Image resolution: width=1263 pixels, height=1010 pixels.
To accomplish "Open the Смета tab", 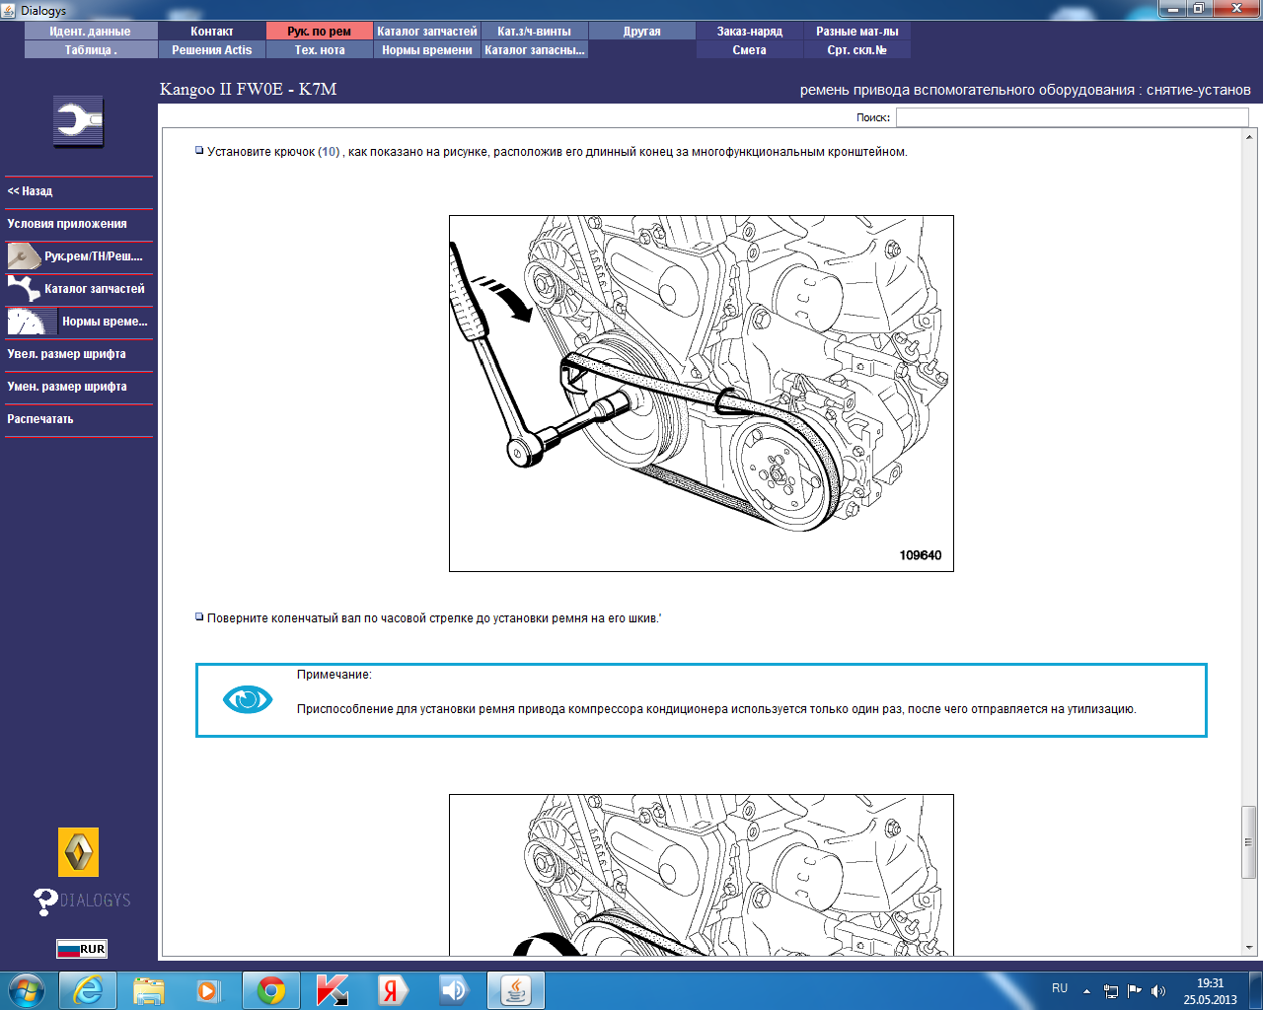I will [750, 50].
